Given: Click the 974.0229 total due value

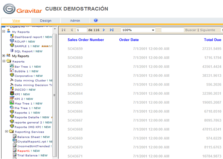Looking at the screenshot, I should [214, 138].
